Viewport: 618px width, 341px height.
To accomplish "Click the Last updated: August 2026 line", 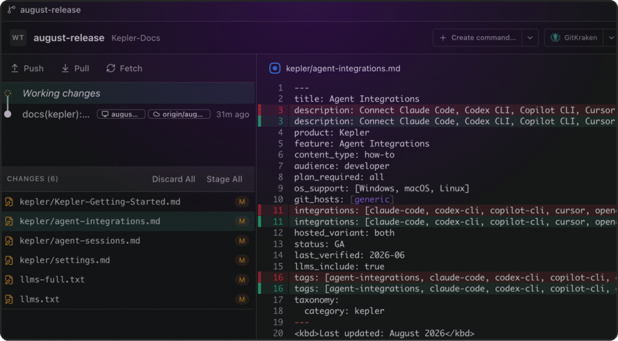I will pyautogui.click(x=384, y=333).
